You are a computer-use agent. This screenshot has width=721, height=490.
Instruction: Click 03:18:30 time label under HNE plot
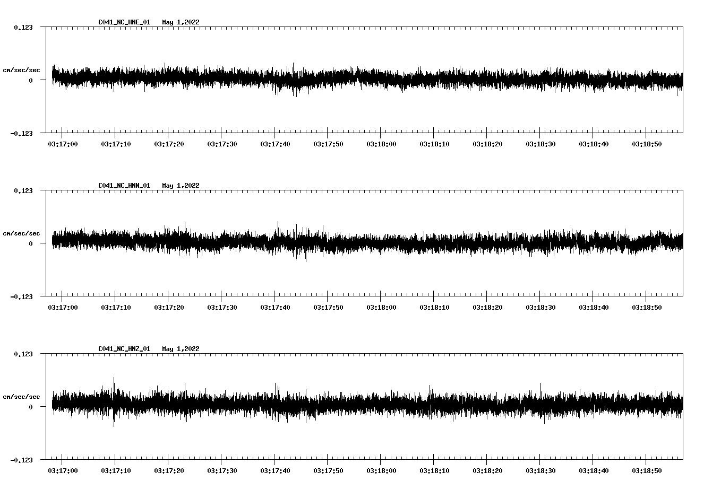click(540, 144)
